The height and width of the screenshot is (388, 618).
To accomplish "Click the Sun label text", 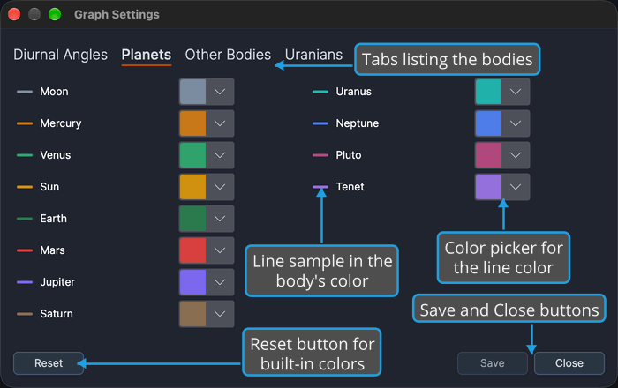I will point(49,187).
